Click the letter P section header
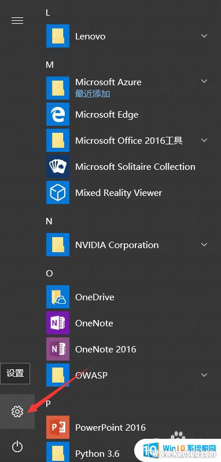Screen dimensions: 221x462 pyautogui.click(x=48, y=403)
